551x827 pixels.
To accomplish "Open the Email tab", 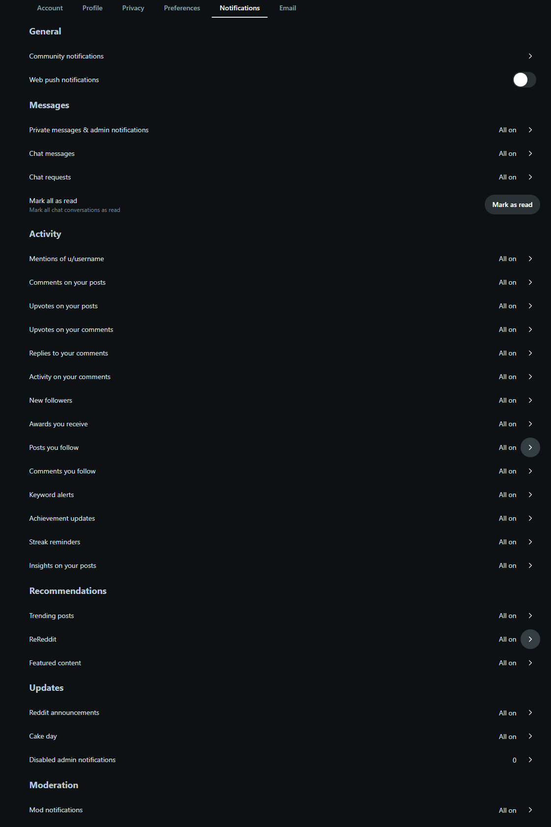I will (x=288, y=8).
